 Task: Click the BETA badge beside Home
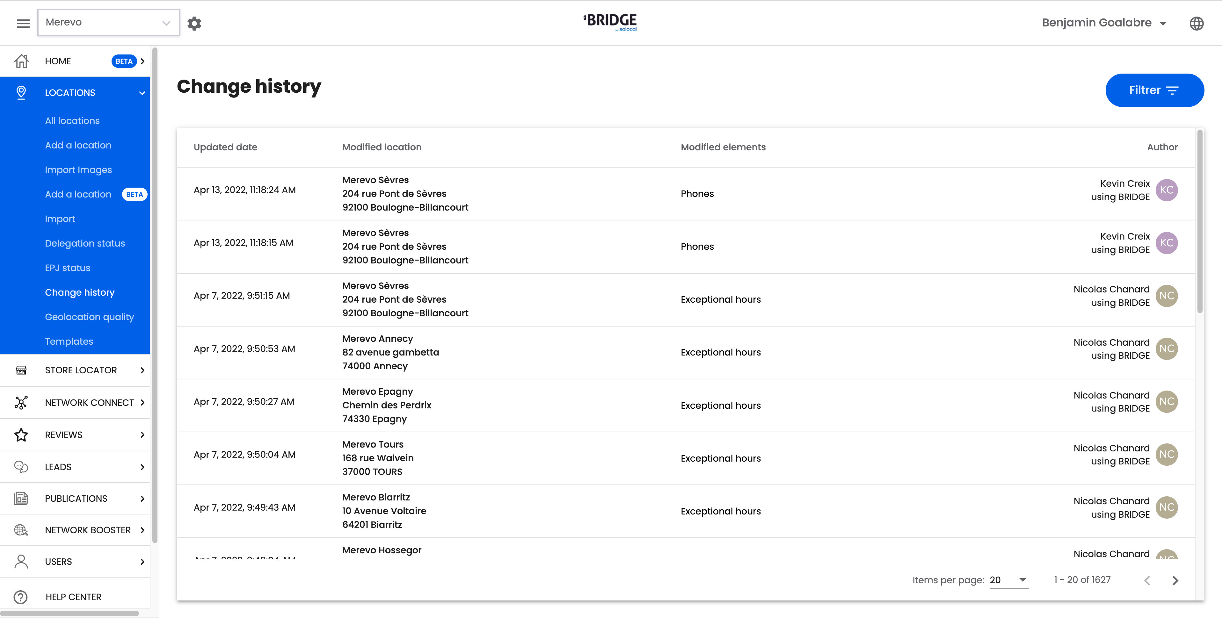[124, 61]
